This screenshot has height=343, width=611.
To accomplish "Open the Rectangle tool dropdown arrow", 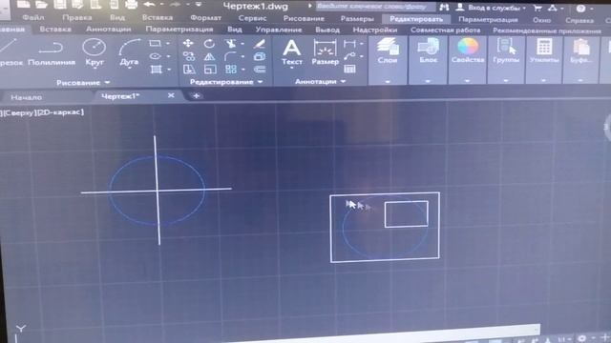I will pos(168,44).
